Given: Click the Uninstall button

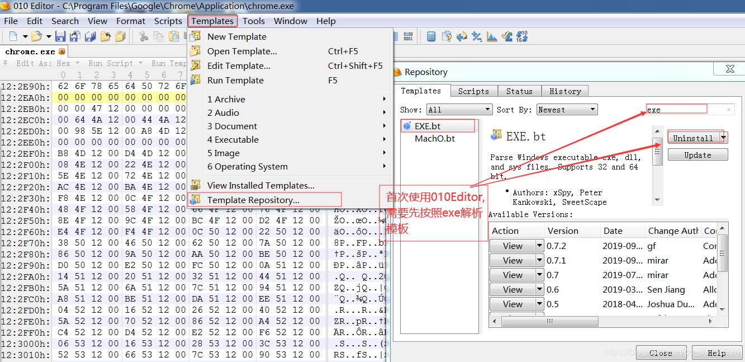Looking at the screenshot, I should (x=693, y=138).
